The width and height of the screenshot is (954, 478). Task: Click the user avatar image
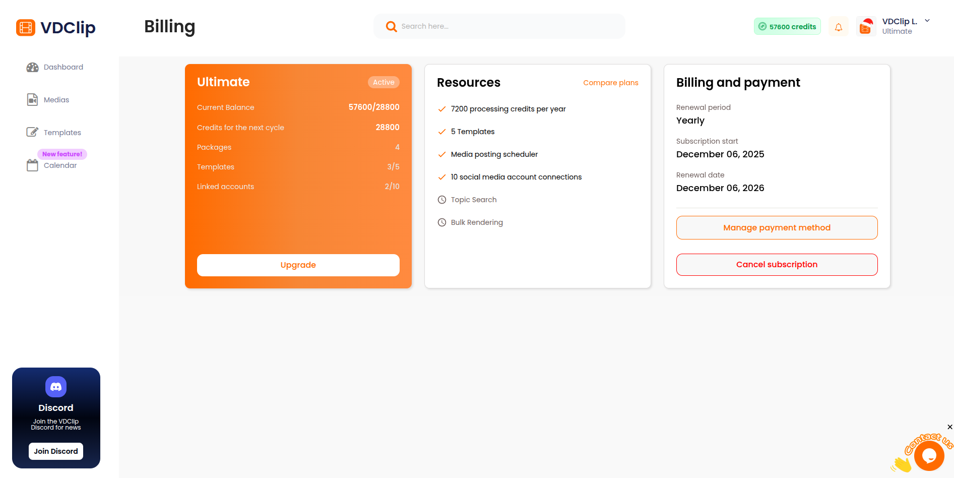865,26
